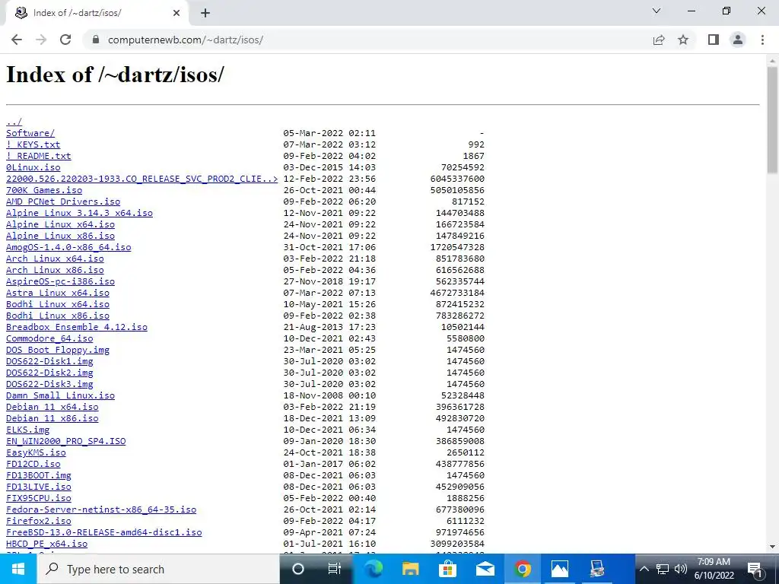Download AmogOS-1.4.0-x86_64.iso
Screen dimensions: 779x584
pos(68,247)
